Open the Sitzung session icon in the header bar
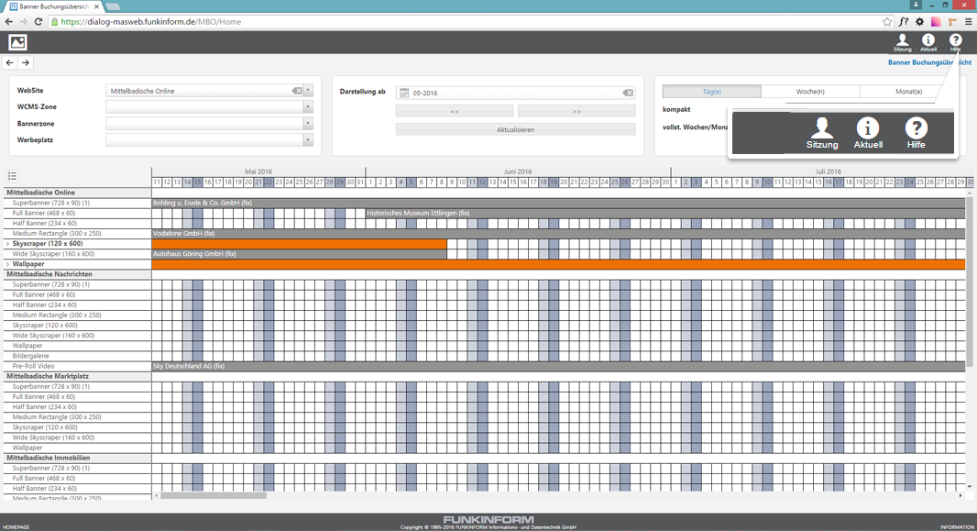 902,42
